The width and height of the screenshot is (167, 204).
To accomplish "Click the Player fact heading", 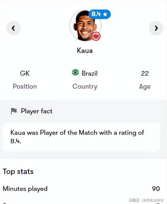I will click(x=37, y=111).
